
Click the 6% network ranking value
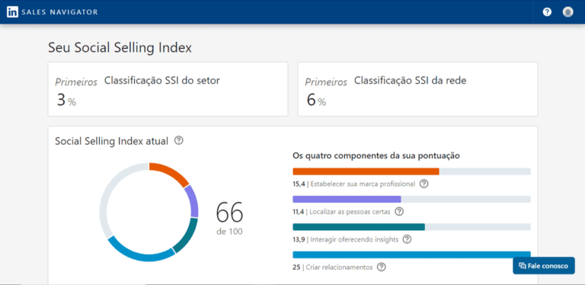(316, 100)
